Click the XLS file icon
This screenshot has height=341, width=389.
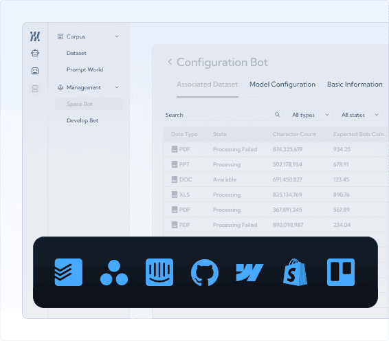tap(175, 195)
